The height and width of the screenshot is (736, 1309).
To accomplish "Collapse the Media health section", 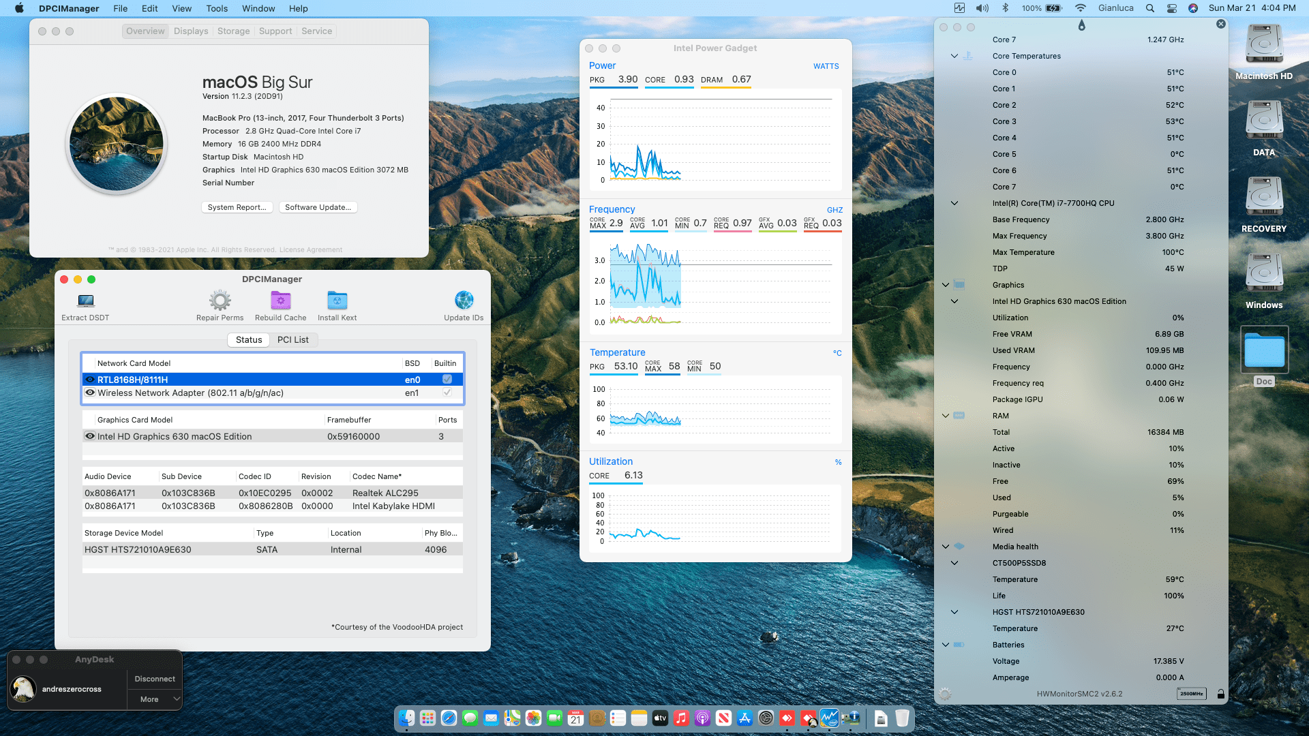I will click(x=946, y=547).
